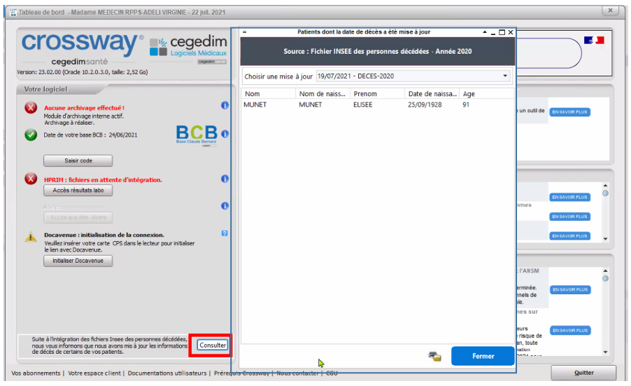
Task: Sort the list by the Nom column header
Action: click(268, 93)
